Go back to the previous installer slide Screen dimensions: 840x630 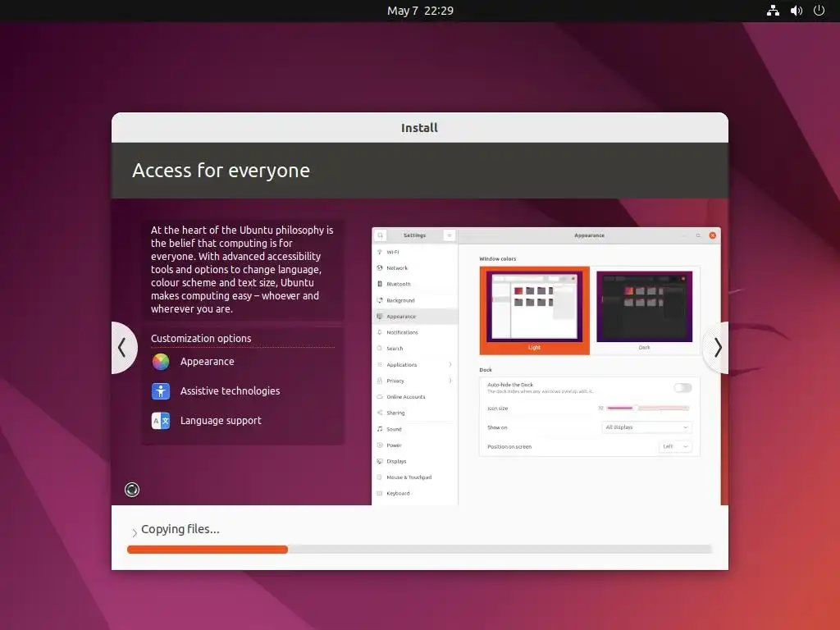pyautogui.click(x=123, y=348)
